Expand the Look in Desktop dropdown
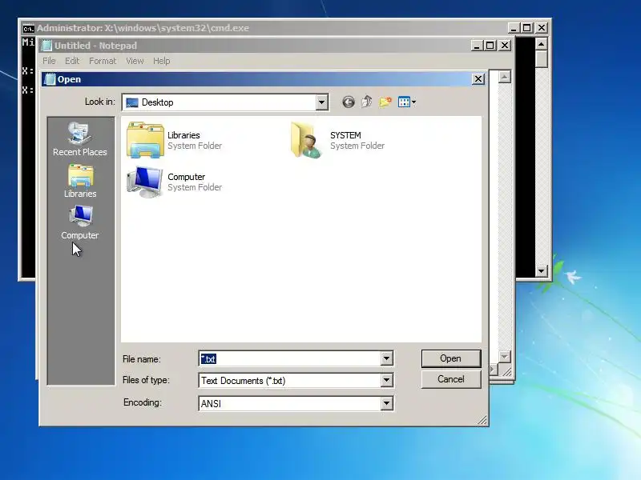The width and height of the screenshot is (641, 480). tap(322, 102)
